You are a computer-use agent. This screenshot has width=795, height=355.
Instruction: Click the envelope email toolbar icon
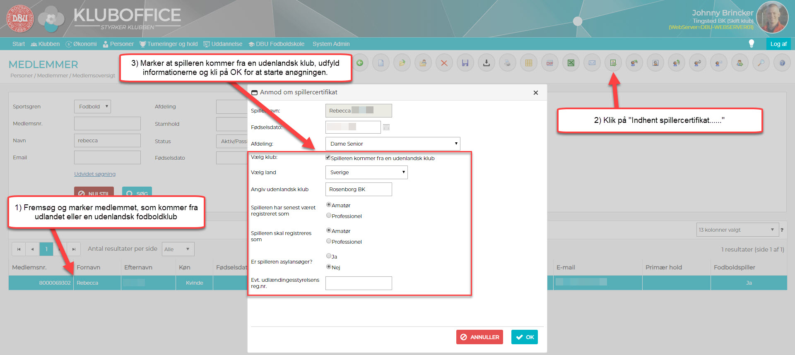(x=592, y=63)
